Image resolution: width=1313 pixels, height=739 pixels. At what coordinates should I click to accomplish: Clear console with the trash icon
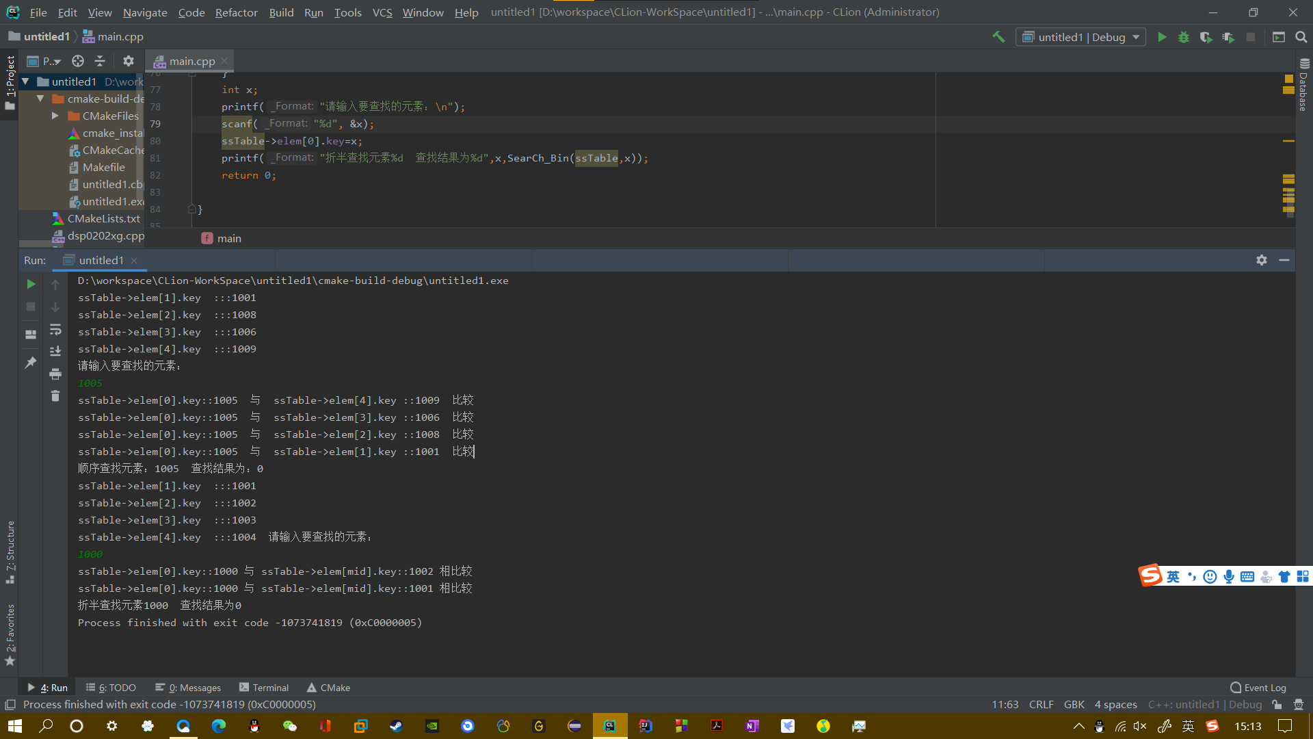(x=55, y=396)
